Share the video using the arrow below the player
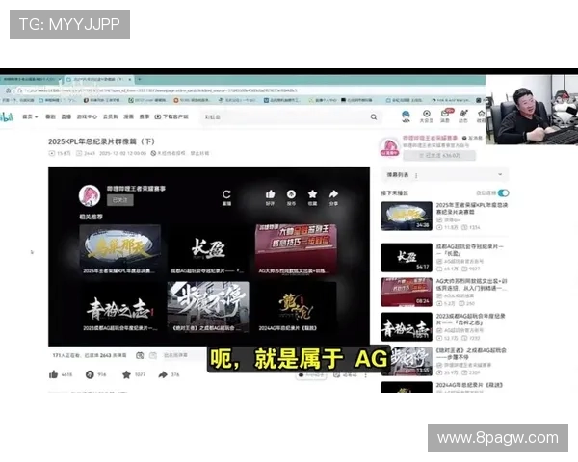 point(163,374)
